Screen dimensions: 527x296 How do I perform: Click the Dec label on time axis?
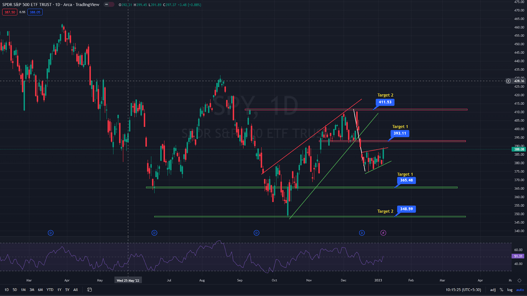[x=344, y=281]
